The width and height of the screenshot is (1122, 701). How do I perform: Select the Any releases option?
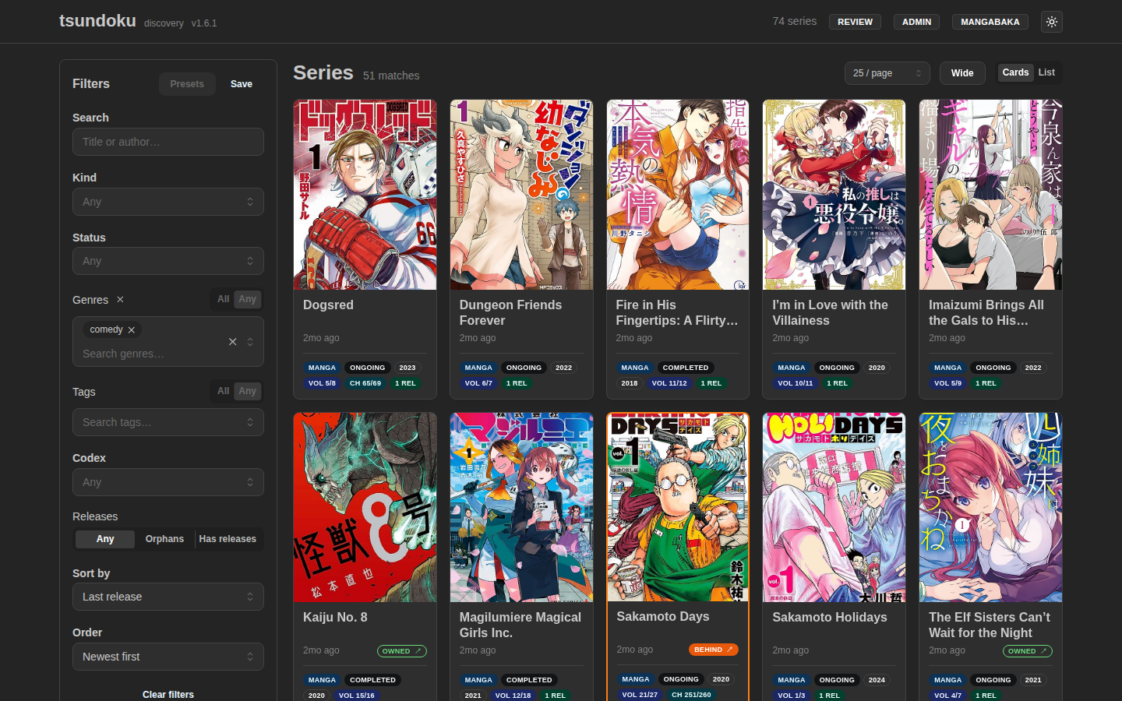[x=105, y=539]
